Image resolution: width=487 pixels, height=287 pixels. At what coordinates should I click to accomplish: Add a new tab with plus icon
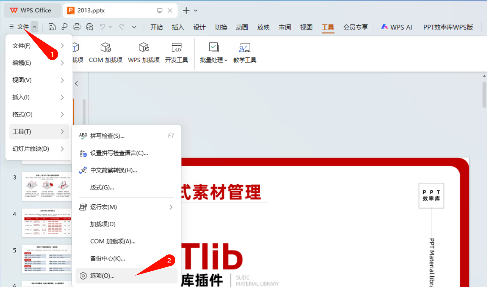(x=186, y=11)
